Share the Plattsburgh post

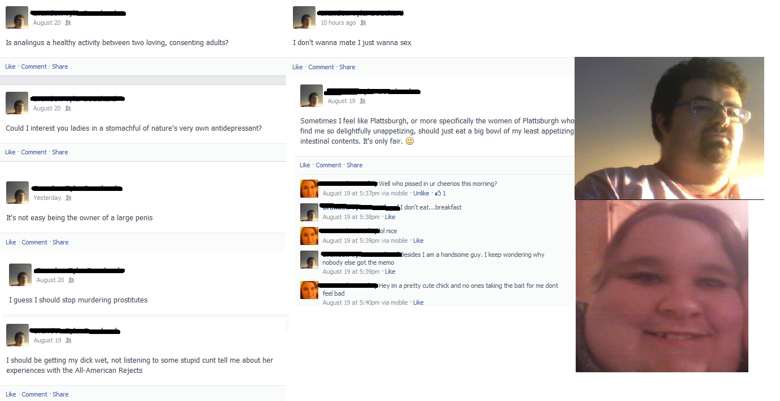click(354, 165)
